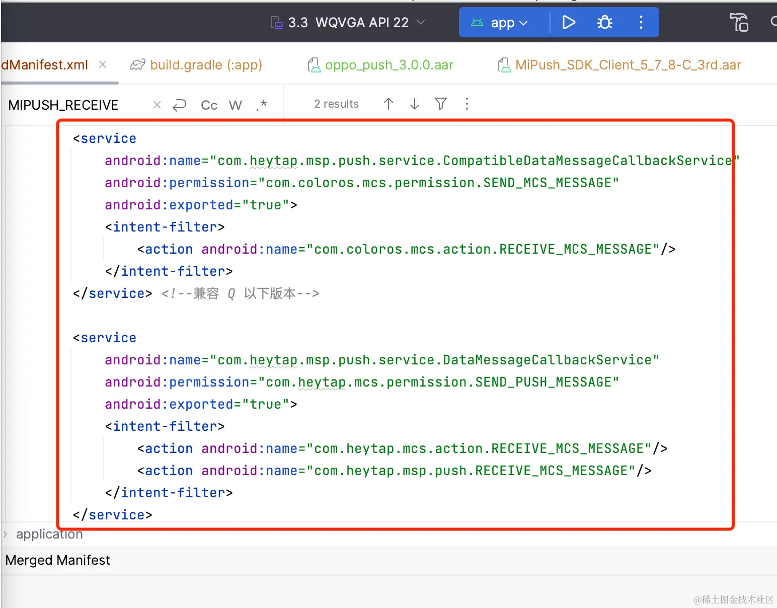Toggle match case Cc option
The width and height of the screenshot is (777, 608).
click(209, 105)
